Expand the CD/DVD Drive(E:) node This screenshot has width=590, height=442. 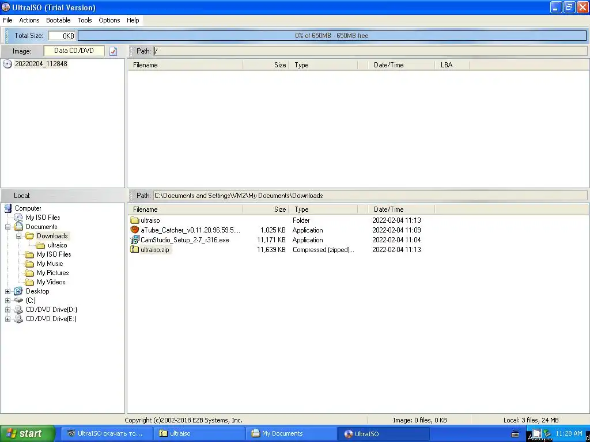click(x=7, y=319)
